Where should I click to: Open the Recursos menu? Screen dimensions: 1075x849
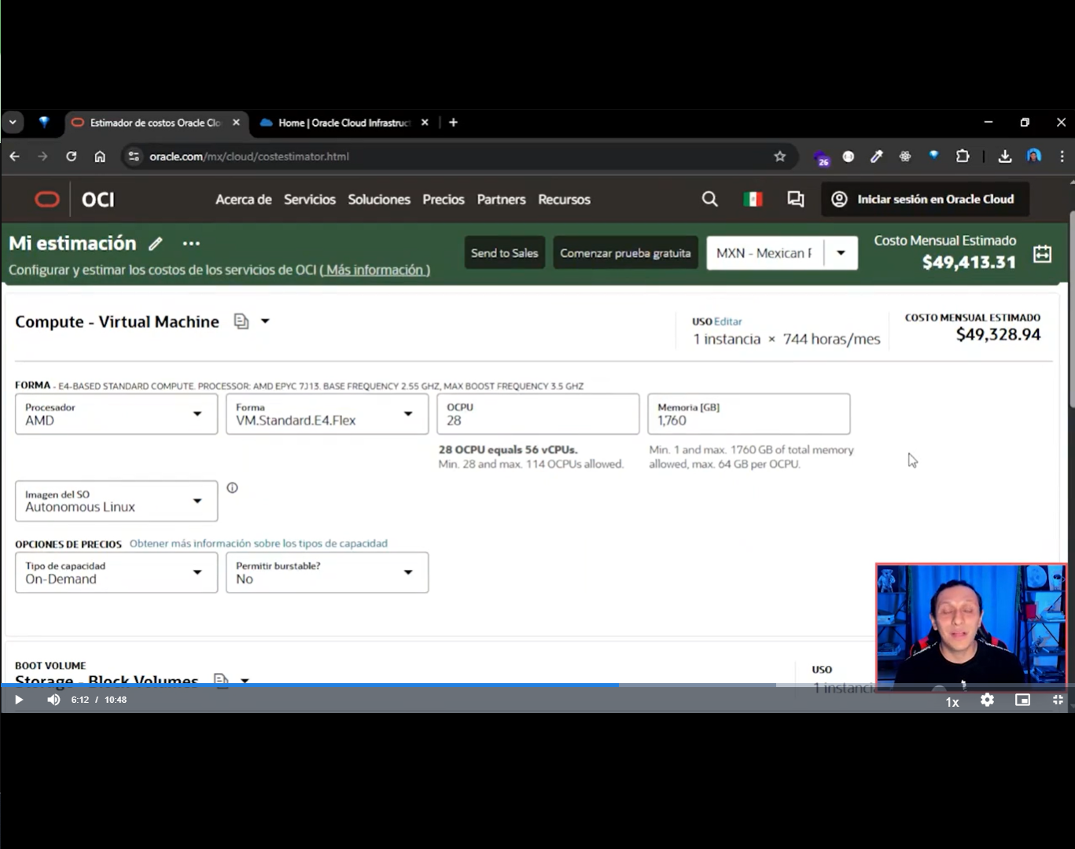pyautogui.click(x=564, y=200)
